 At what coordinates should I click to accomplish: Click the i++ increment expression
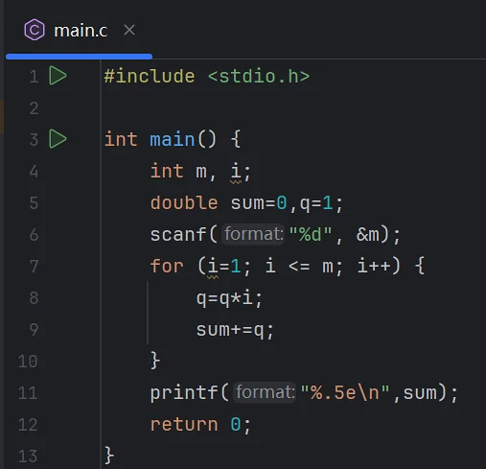click(x=374, y=266)
